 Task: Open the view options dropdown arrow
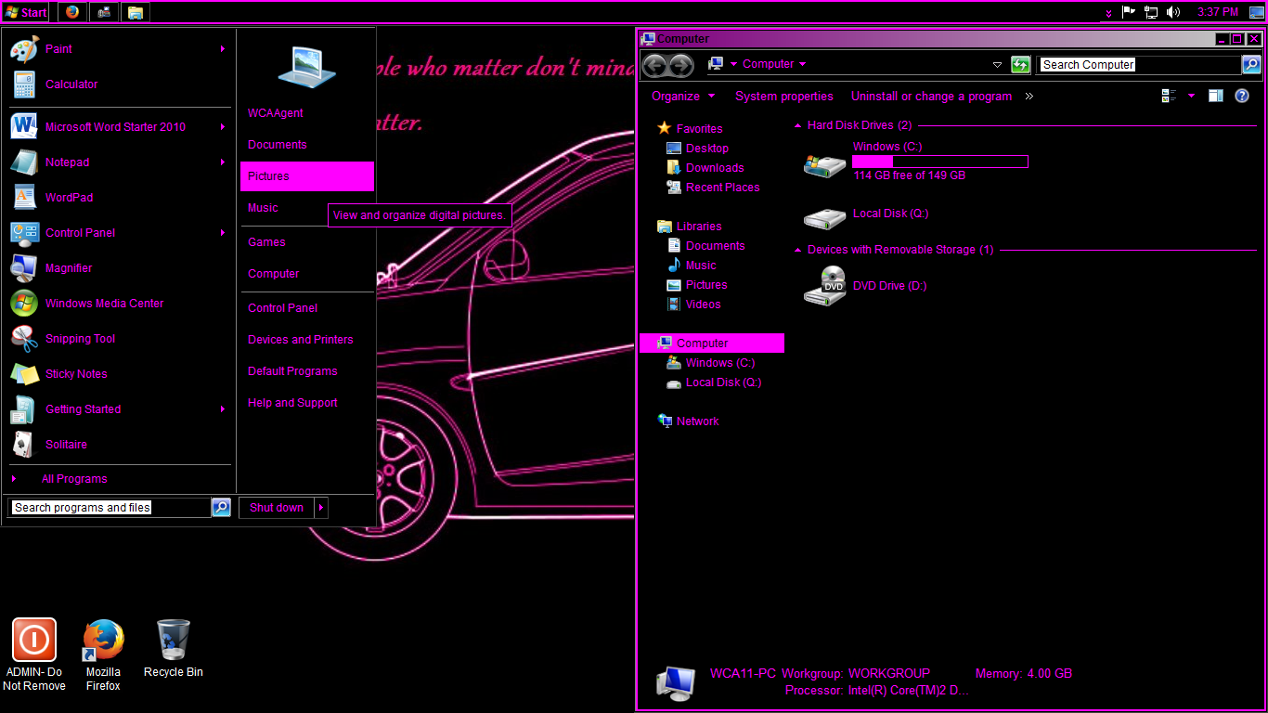tap(1191, 96)
